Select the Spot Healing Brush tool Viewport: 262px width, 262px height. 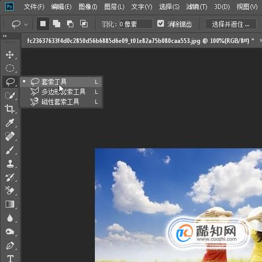pos(10,136)
